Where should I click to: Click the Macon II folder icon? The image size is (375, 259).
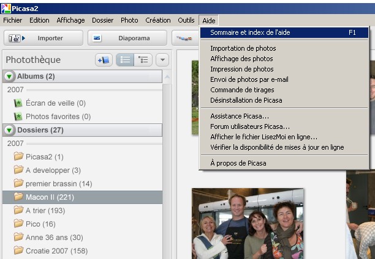18,197
